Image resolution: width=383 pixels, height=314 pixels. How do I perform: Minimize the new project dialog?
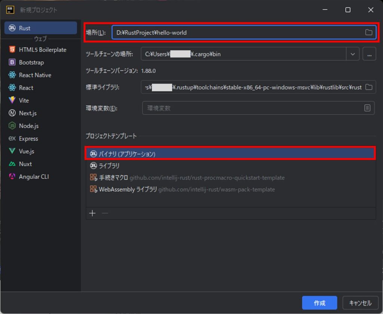coord(325,10)
